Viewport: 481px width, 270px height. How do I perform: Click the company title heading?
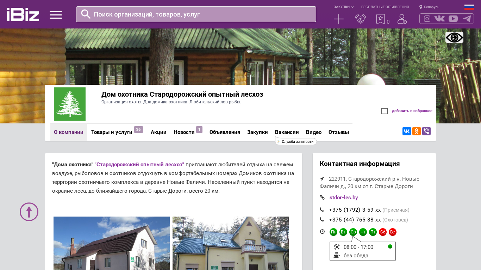pos(182,94)
